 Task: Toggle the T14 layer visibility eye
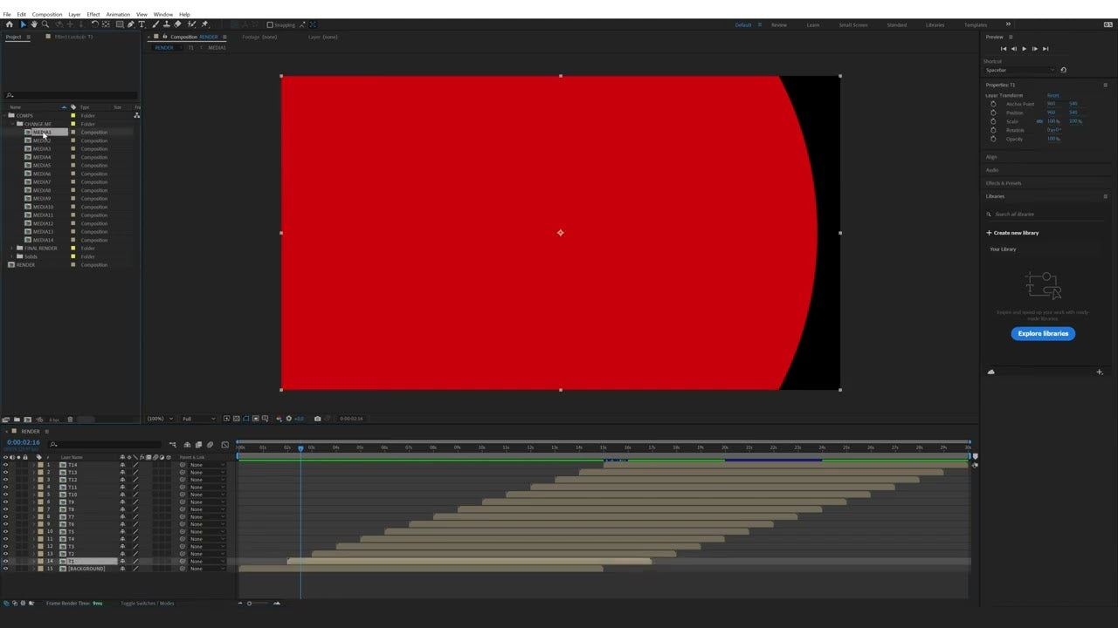5,464
